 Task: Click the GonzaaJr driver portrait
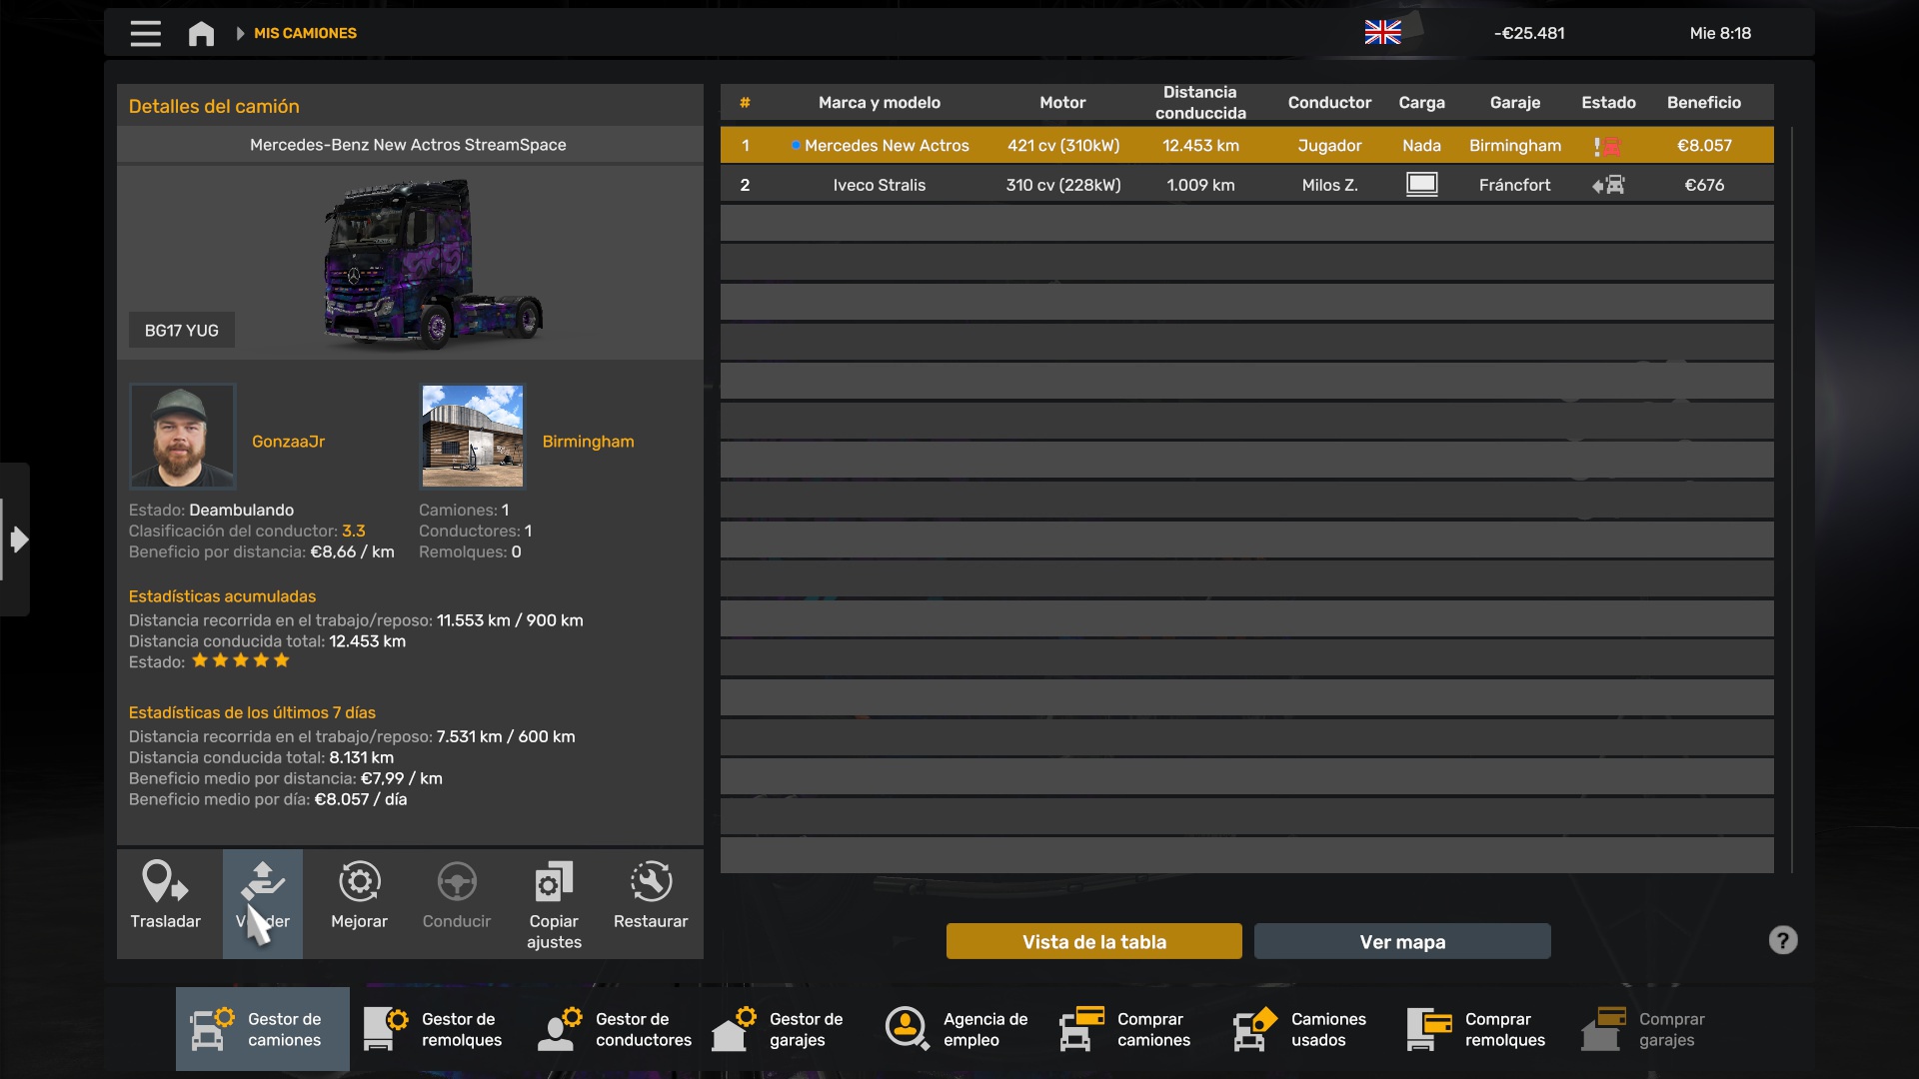click(182, 437)
